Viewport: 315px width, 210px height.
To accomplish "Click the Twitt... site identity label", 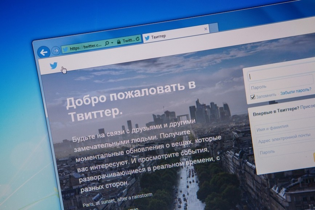I will [x=128, y=40].
